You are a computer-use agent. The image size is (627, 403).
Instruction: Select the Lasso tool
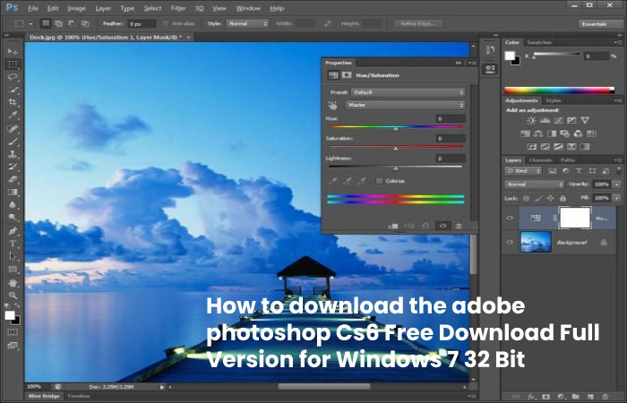[x=13, y=77]
